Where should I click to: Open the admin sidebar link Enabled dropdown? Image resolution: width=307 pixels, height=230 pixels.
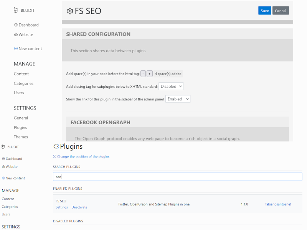(x=178, y=99)
